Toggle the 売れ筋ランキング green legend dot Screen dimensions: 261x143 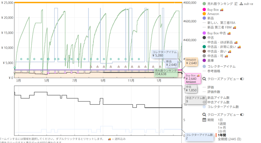click(204, 4)
